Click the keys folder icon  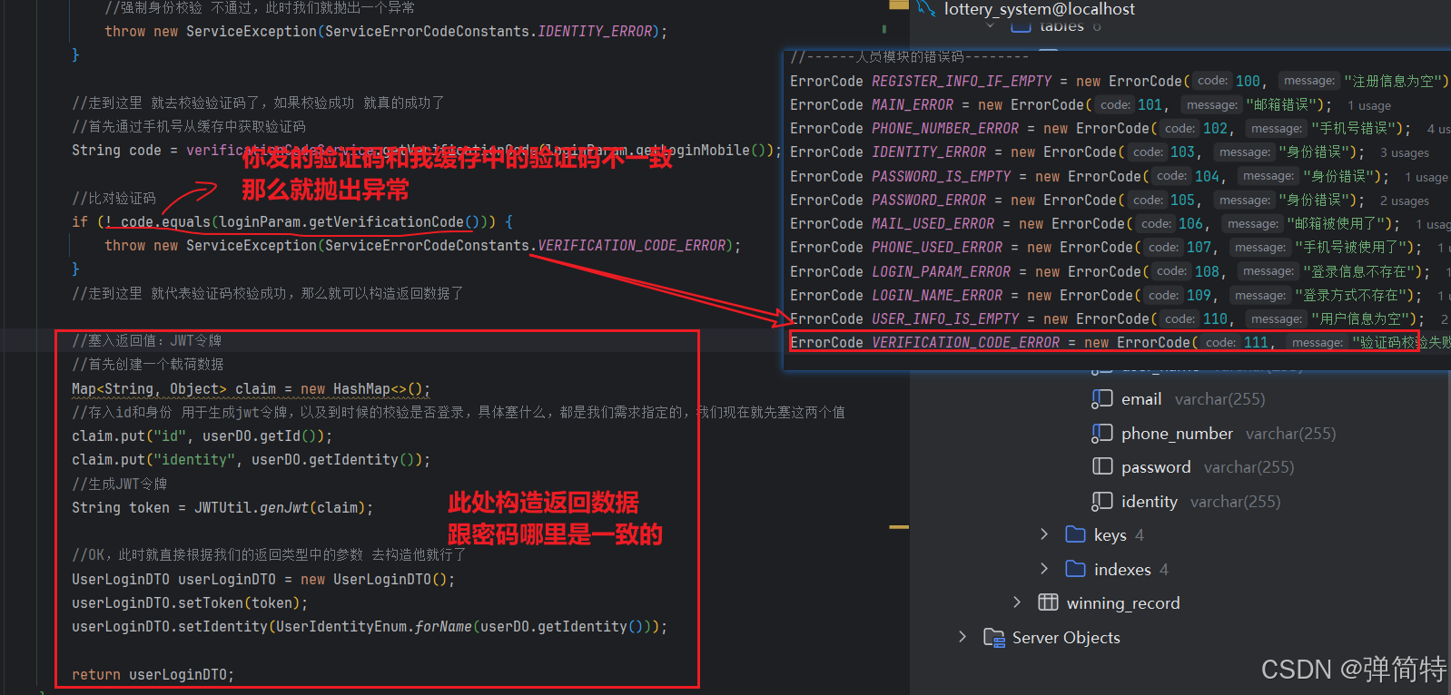(x=1075, y=534)
